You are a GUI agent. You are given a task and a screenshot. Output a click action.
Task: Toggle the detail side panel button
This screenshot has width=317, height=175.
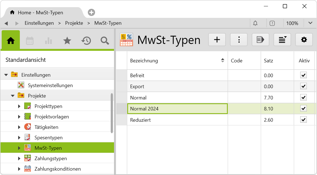coord(260,40)
